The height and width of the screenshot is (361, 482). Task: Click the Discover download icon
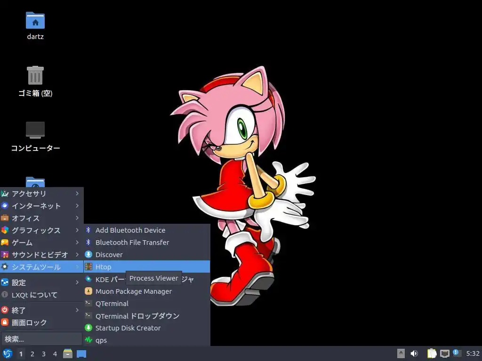(x=88, y=254)
